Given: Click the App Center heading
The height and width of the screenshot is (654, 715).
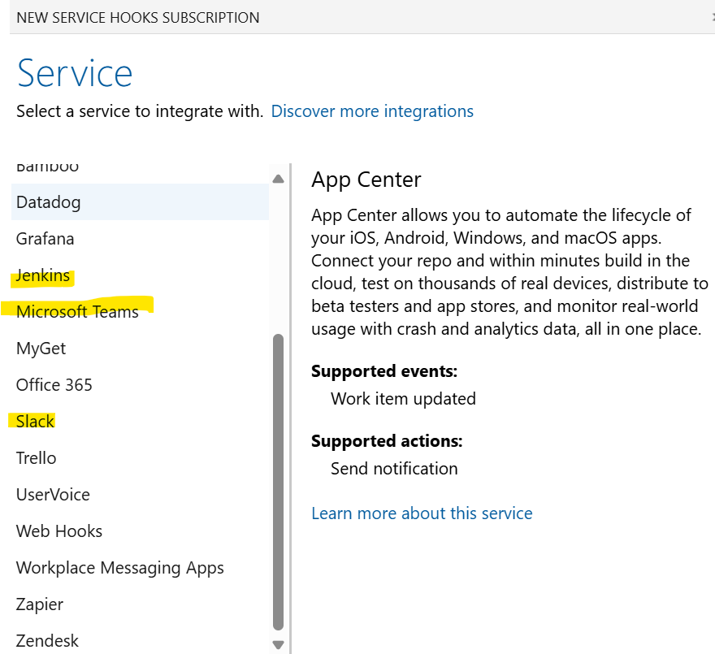Looking at the screenshot, I should point(366,180).
